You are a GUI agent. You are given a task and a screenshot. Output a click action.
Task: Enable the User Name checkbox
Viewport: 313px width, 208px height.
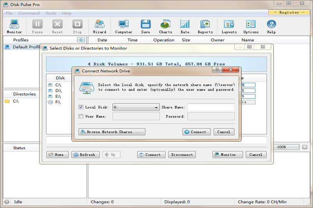point(81,116)
